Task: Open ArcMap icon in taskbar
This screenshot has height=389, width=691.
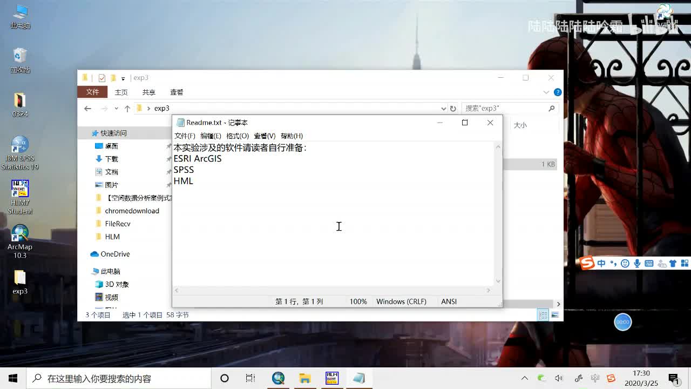Action: 278,378
